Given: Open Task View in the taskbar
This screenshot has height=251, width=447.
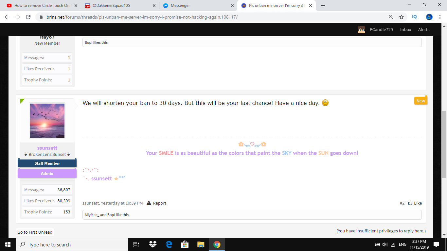Looking at the screenshot, I should click(x=136, y=244).
